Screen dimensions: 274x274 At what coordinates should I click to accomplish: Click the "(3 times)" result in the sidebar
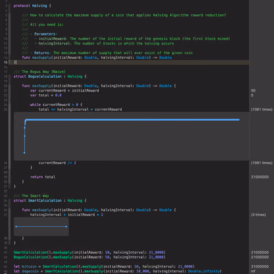(x=258, y=215)
